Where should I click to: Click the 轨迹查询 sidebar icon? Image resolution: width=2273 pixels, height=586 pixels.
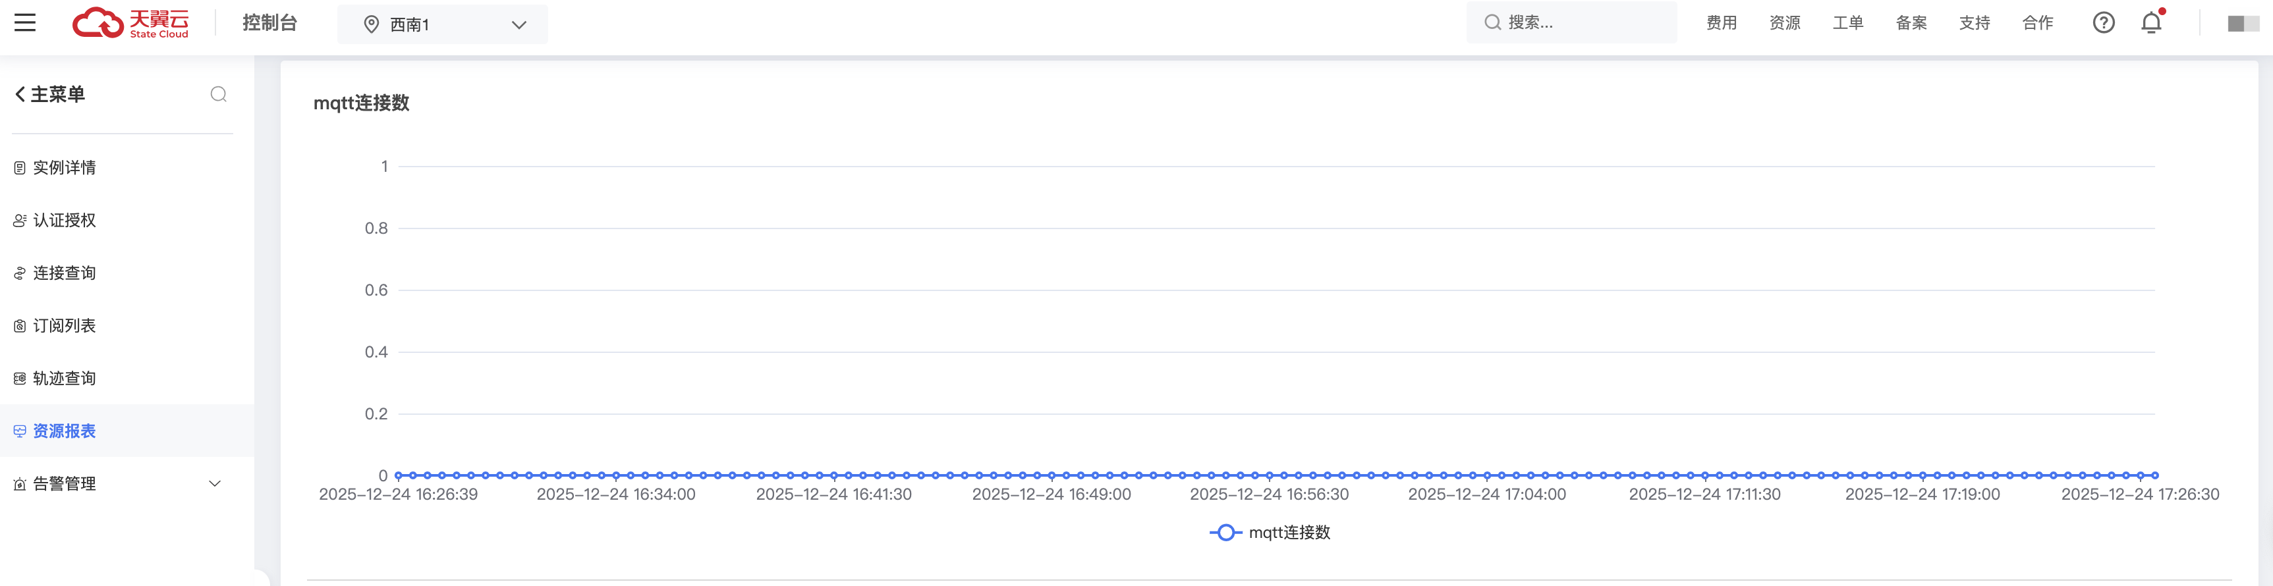pos(19,378)
